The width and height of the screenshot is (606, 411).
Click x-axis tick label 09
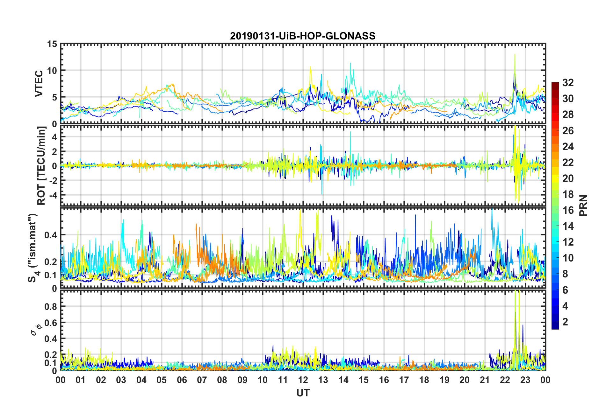pos(242,380)
